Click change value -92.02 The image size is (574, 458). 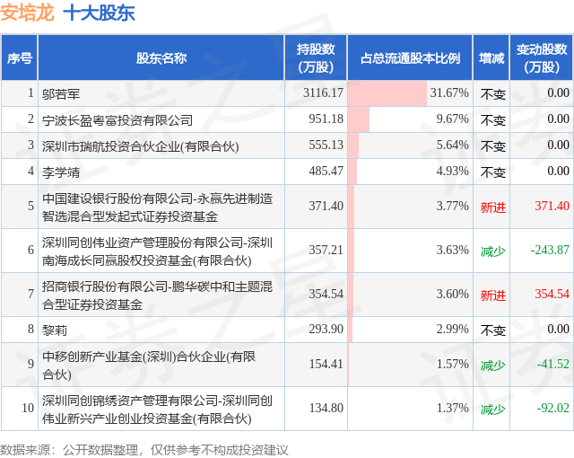click(553, 408)
